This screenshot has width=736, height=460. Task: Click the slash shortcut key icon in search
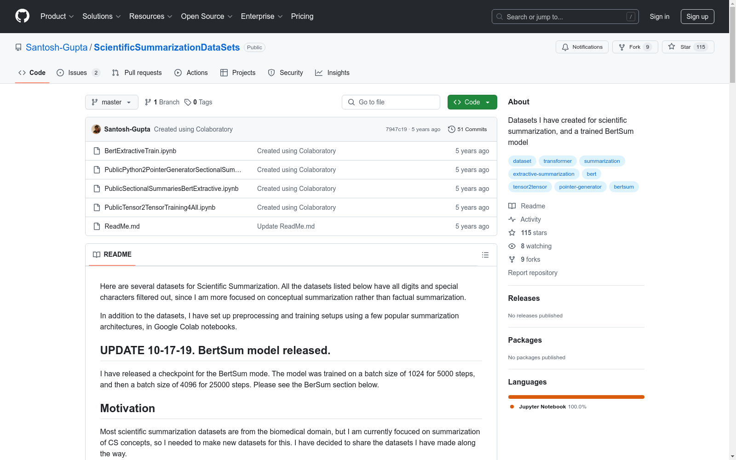[x=631, y=17]
